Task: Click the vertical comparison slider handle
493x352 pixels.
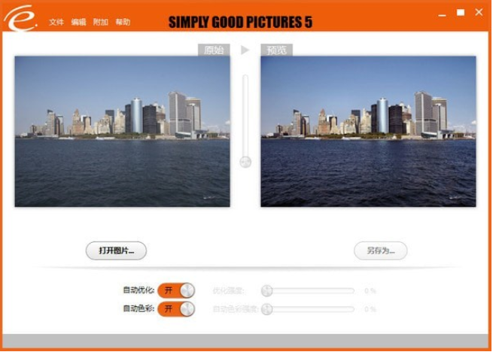Action: pos(245,162)
